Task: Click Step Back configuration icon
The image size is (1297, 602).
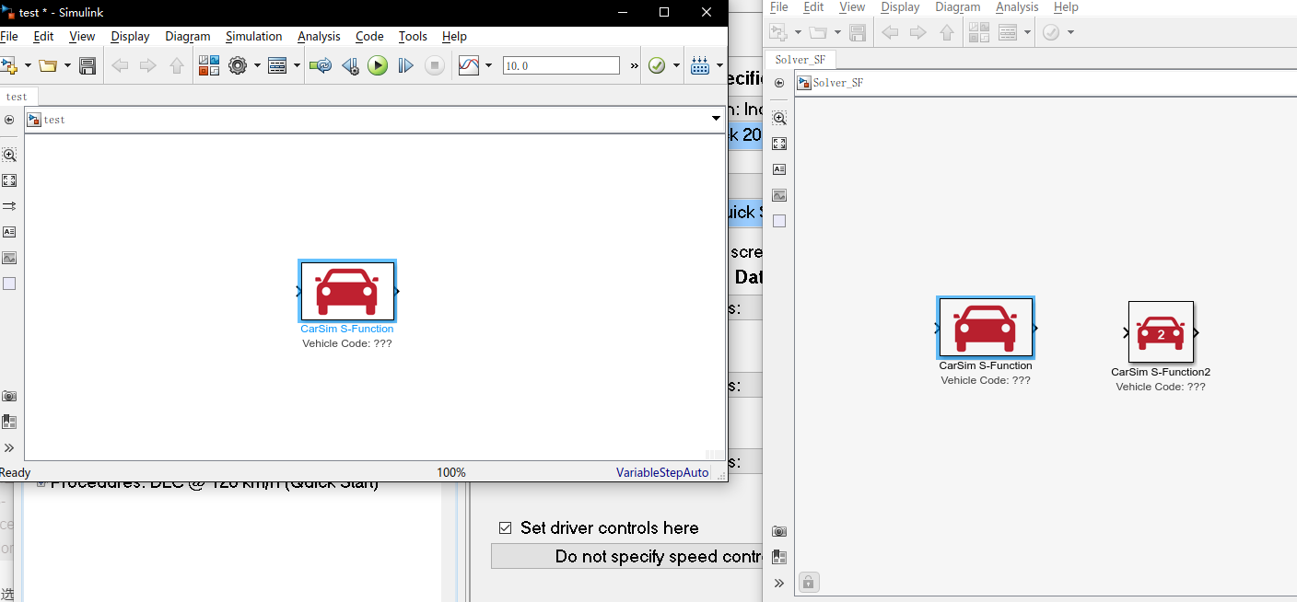Action: 350,65
